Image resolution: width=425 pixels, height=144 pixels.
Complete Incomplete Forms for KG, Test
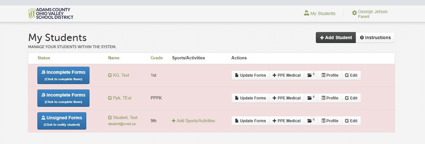(63, 75)
